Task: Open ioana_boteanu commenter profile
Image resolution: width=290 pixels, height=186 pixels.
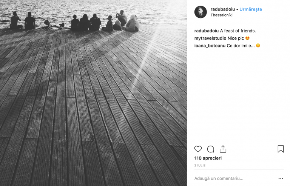Action: [210, 46]
